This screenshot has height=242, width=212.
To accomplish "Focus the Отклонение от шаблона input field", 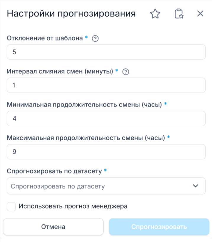I will [x=106, y=52].
